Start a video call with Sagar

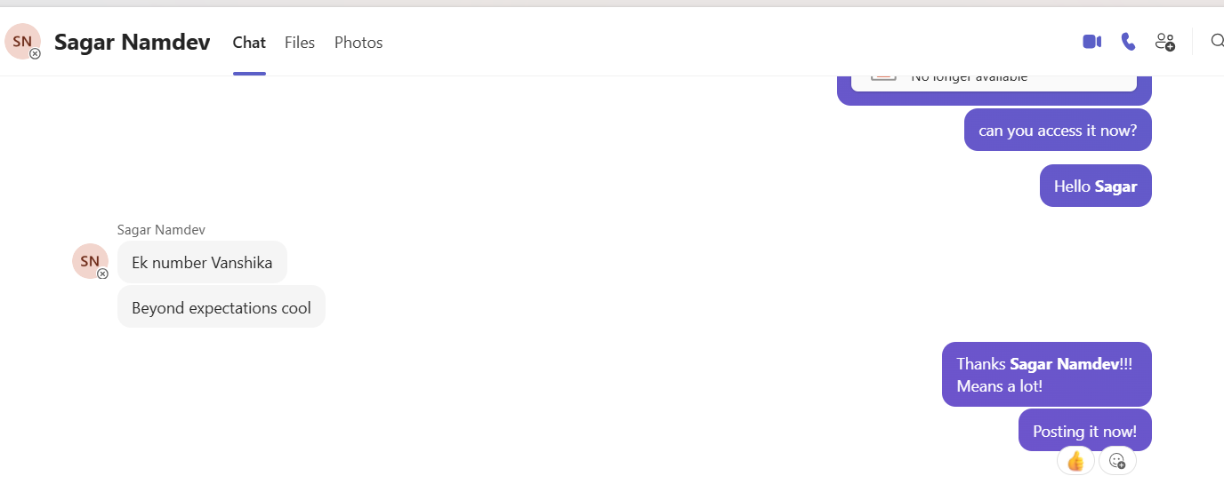(1092, 42)
